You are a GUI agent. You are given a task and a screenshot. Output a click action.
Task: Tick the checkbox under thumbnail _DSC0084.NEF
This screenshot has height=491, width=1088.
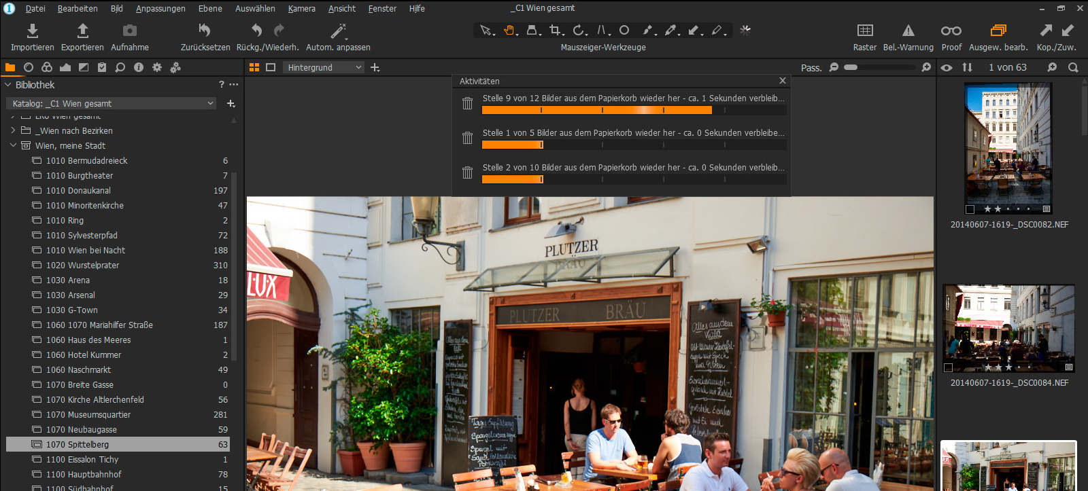coord(948,367)
